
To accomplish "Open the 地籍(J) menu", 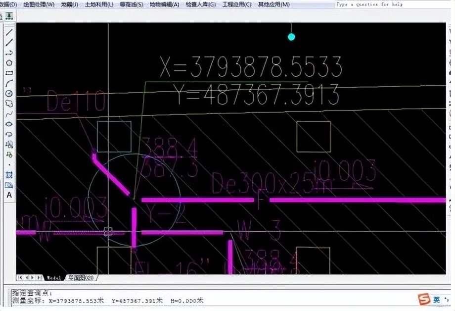I will (x=70, y=4).
